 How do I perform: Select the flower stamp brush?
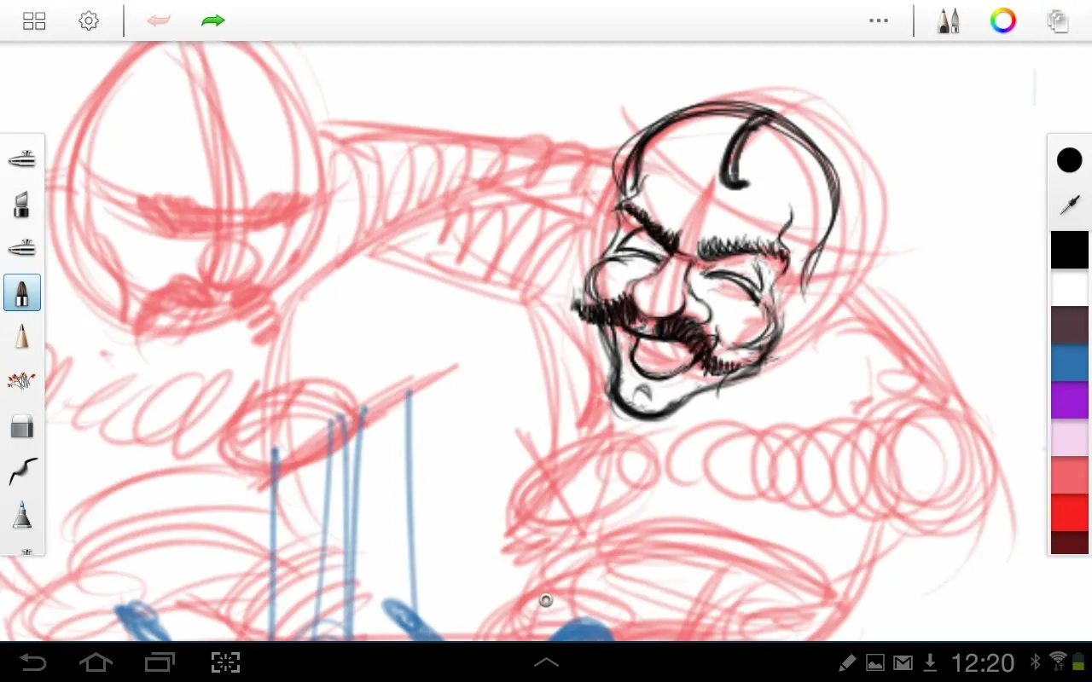click(22, 381)
